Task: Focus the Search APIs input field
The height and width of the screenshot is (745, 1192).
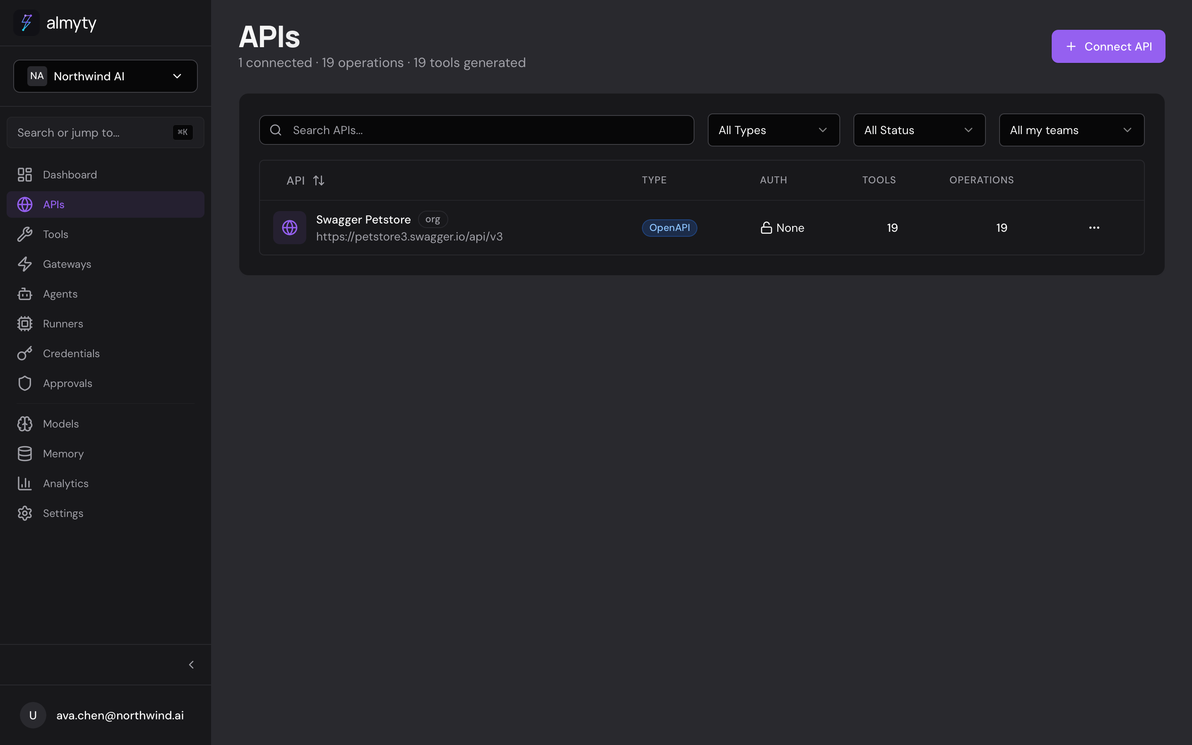Action: tap(476, 130)
